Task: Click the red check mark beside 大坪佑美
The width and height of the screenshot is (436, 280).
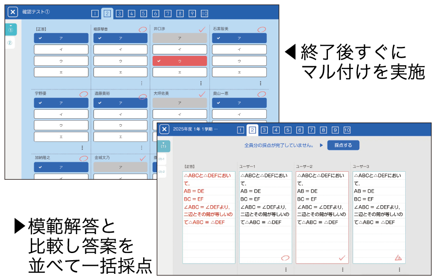Action: pyautogui.click(x=202, y=94)
